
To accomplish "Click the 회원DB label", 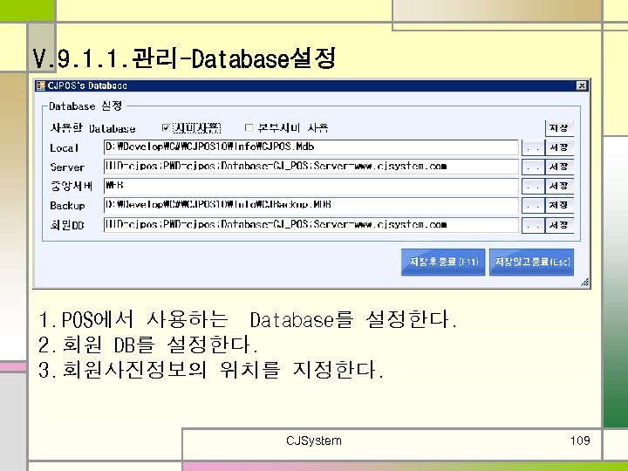I will [x=67, y=225].
